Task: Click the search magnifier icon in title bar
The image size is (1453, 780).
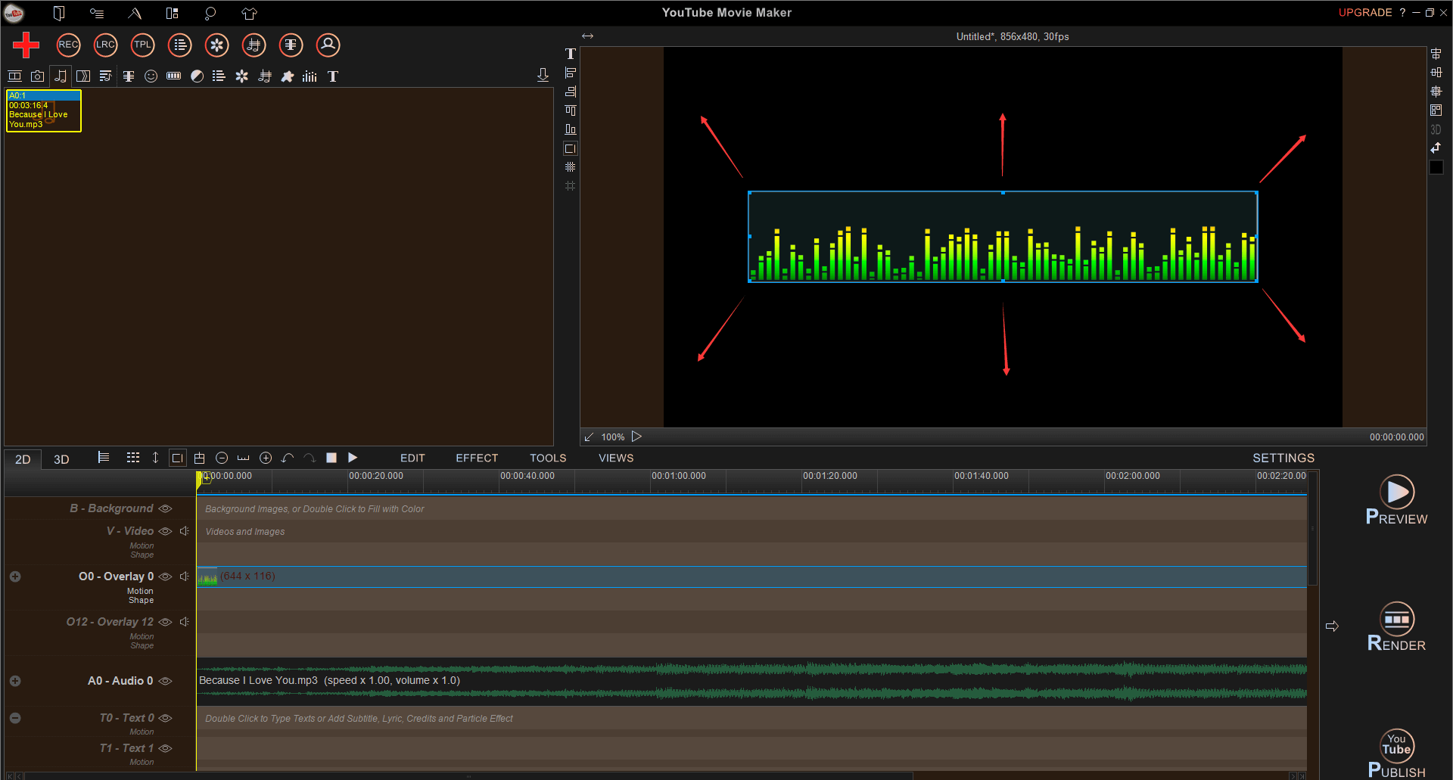Action: [x=210, y=13]
